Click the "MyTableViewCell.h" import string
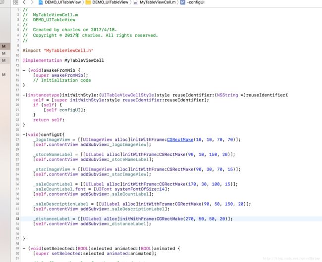This screenshot has width=322, height=262. coord(68,50)
